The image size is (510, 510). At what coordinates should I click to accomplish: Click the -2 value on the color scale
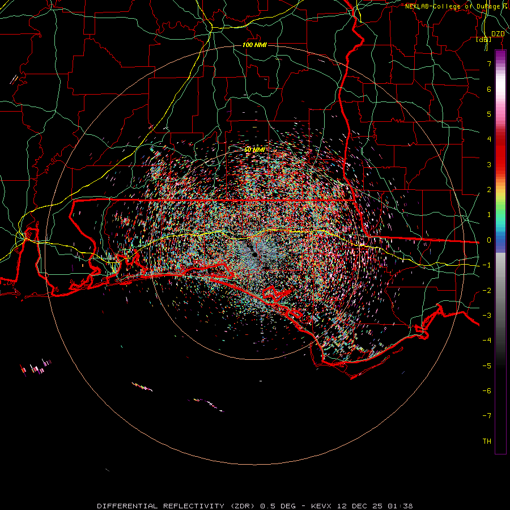487,291
